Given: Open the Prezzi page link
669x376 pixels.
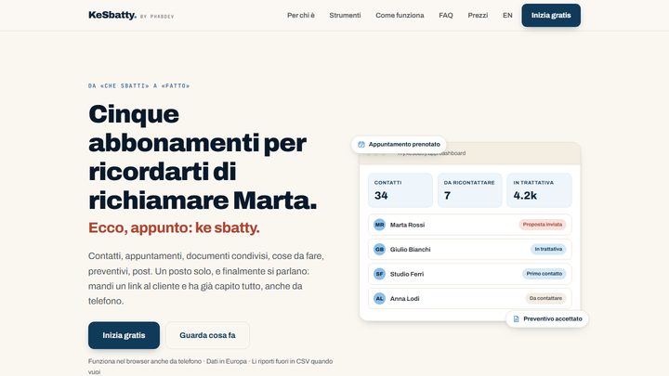Looking at the screenshot, I should pyautogui.click(x=478, y=16).
